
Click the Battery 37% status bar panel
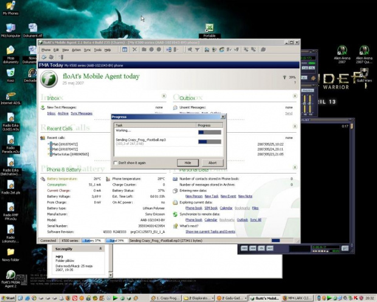(93, 241)
